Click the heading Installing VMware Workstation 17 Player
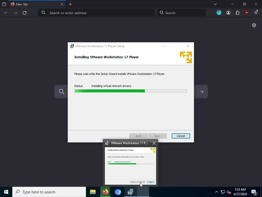The image size is (262, 197). coord(106,57)
